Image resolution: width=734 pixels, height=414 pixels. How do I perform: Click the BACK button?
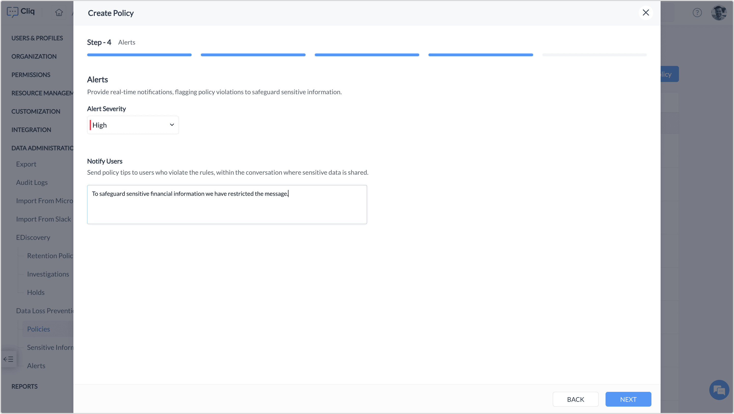pyautogui.click(x=575, y=399)
